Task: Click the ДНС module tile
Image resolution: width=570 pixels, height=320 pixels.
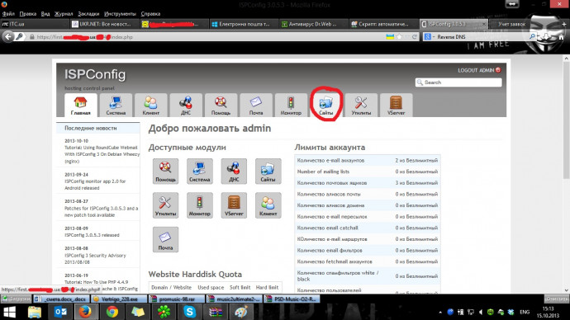Action: (234, 172)
